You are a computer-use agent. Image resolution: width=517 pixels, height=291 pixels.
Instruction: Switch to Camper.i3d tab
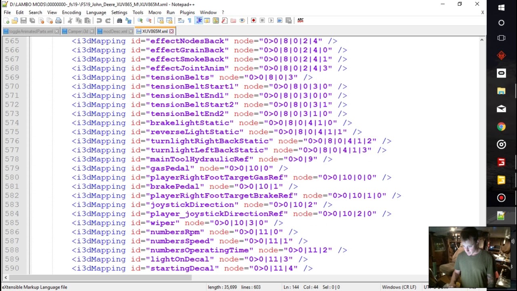pos(78,31)
